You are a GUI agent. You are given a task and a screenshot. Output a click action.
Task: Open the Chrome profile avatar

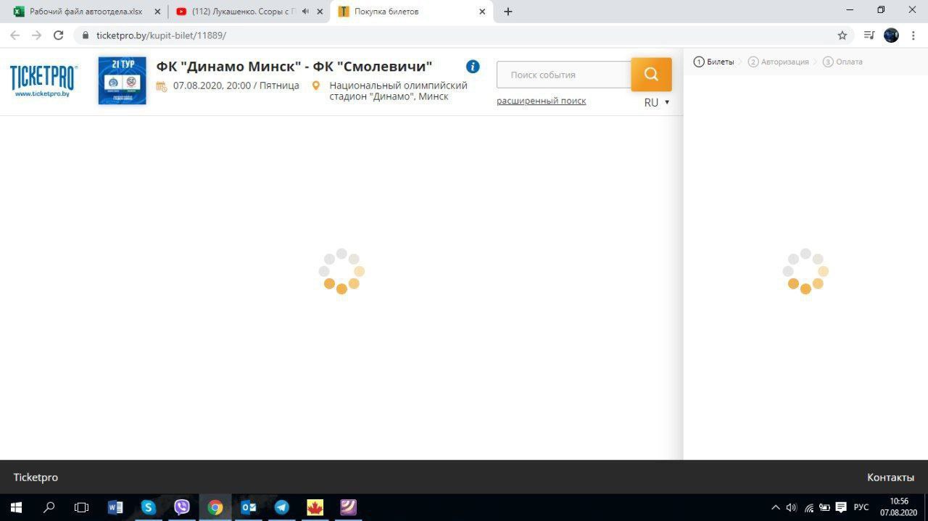[x=892, y=35]
